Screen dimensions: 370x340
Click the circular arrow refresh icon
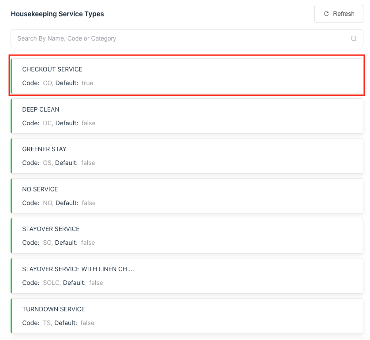[326, 14]
